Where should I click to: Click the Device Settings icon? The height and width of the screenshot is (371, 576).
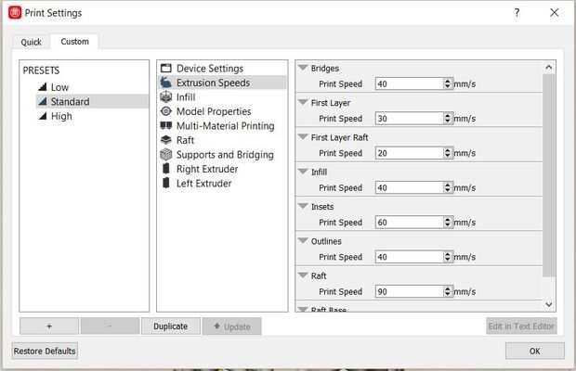[x=166, y=69]
